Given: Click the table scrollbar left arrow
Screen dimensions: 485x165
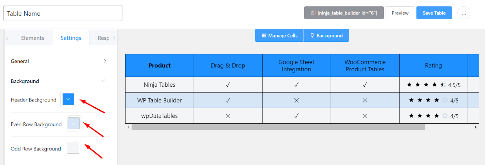Looking at the screenshot, I should [128, 127].
